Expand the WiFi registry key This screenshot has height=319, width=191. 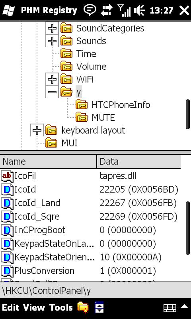pos(52,79)
